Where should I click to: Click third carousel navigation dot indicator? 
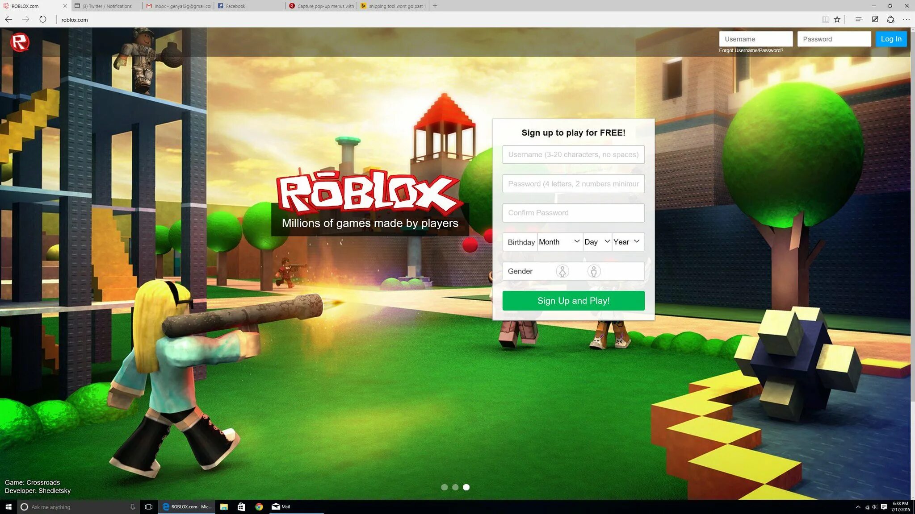tap(466, 487)
